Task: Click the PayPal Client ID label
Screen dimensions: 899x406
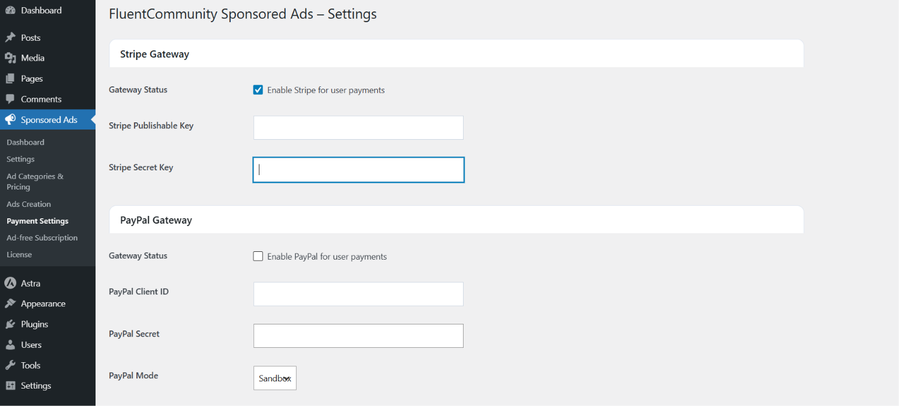Action: pyautogui.click(x=139, y=291)
